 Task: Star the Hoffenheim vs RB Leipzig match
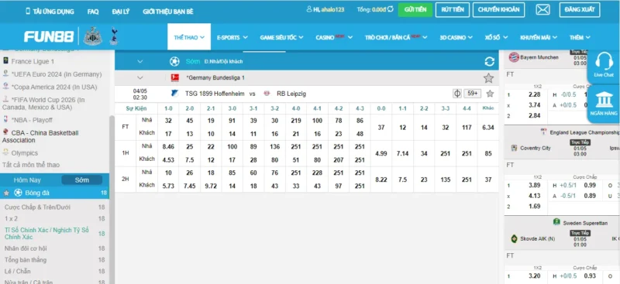point(490,94)
